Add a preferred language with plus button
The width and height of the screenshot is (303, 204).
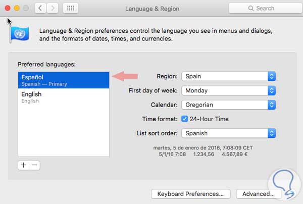[24, 165]
